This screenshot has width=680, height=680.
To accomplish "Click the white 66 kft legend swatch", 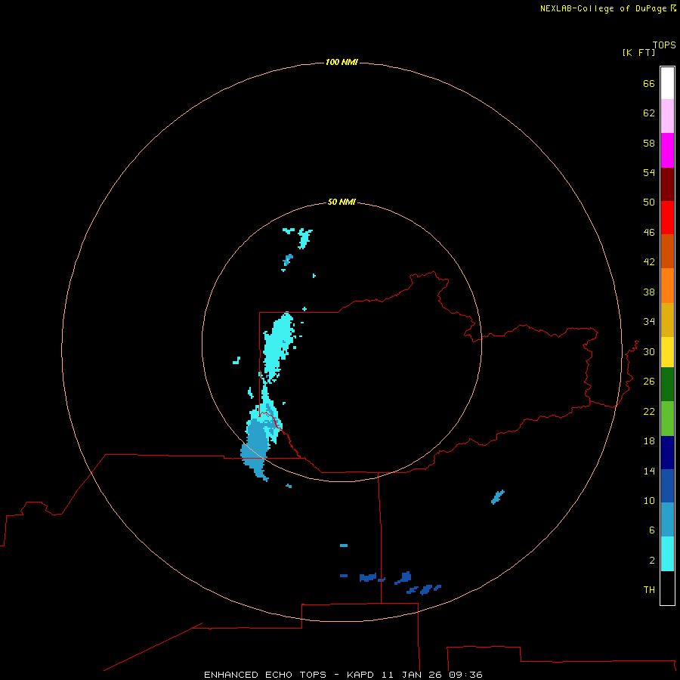I will pyautogui.click(x=667, y=83).
